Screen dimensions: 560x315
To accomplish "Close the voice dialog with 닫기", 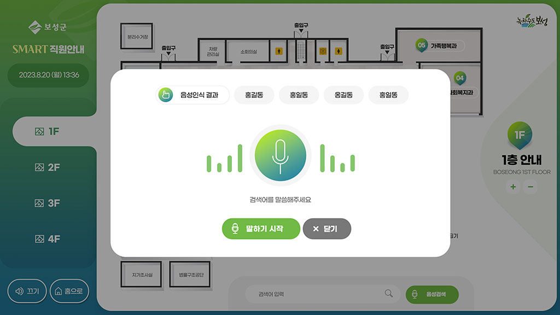I will coord(327,229).
